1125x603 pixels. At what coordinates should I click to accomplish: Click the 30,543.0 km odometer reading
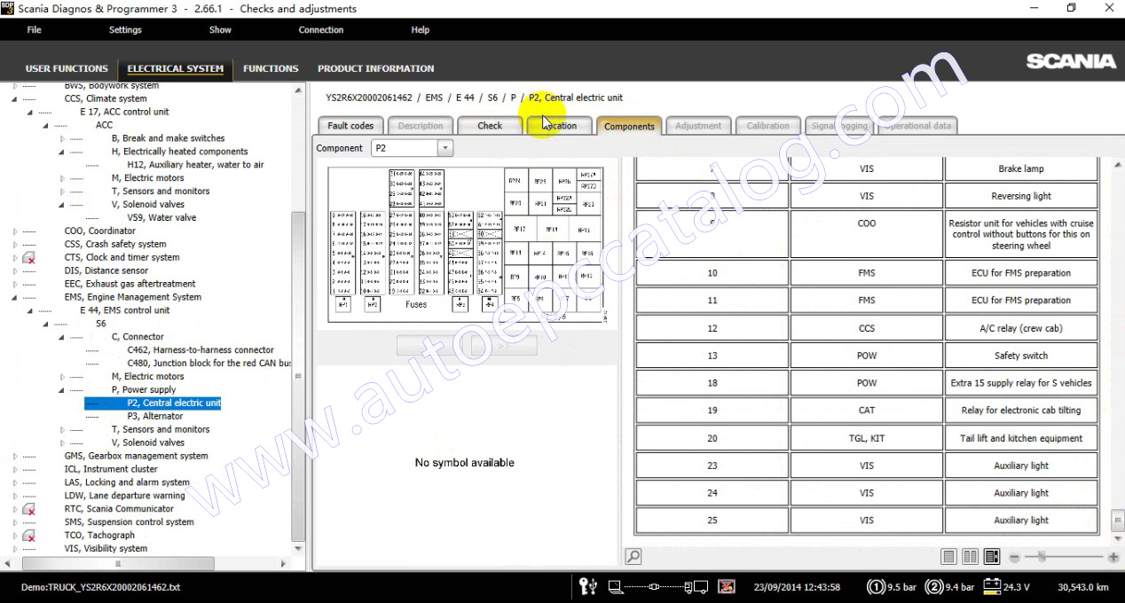point(1083,587)
